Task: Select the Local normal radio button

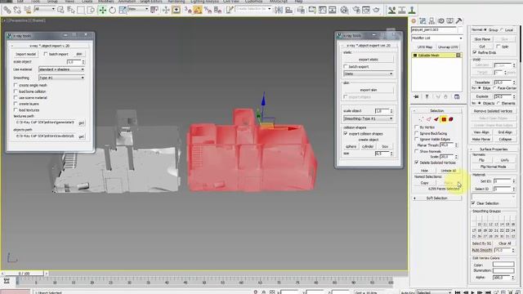Action: click(502, 29)
